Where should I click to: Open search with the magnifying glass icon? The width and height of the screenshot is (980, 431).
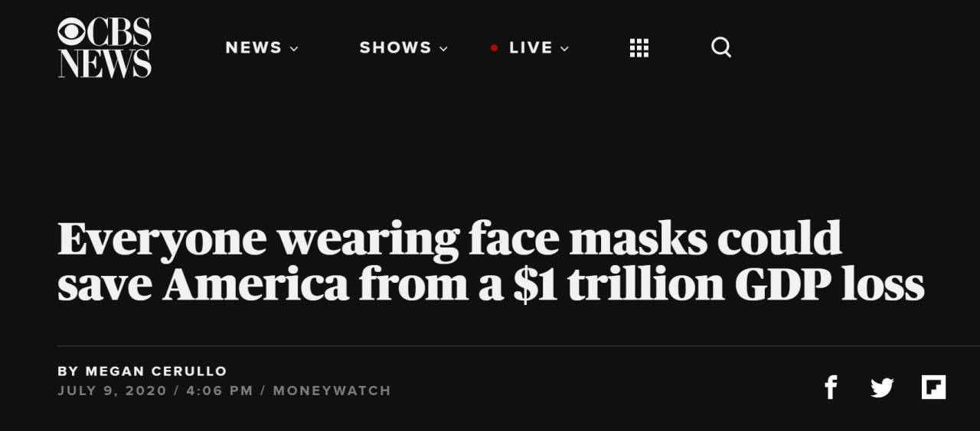point(721,48)
